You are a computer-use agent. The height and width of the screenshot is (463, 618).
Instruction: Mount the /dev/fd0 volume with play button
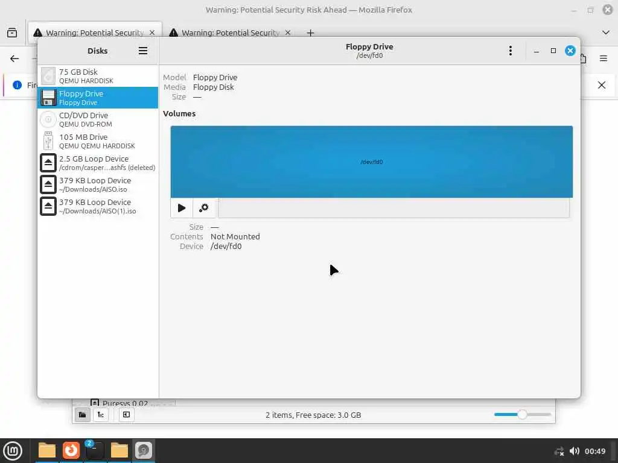[182, 208]
